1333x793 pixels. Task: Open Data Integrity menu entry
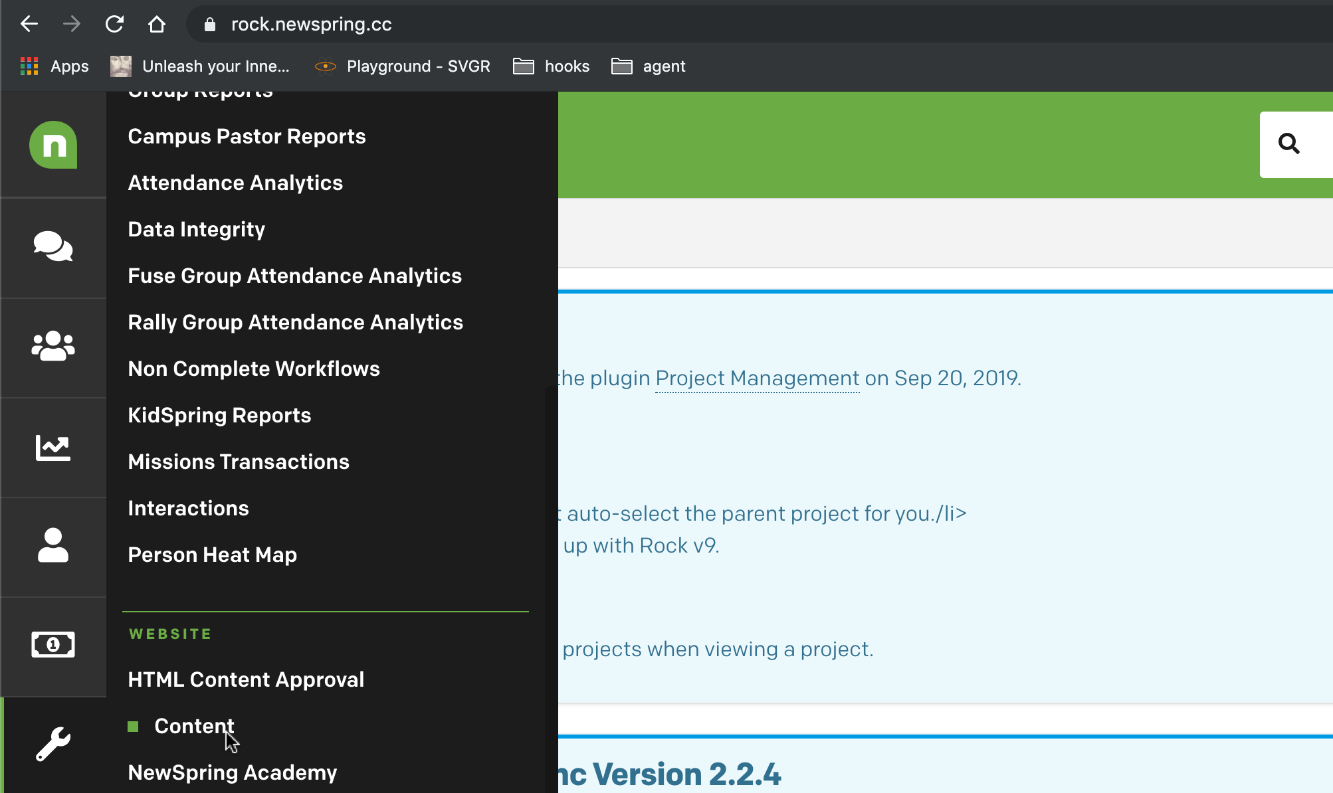(197, 229)
